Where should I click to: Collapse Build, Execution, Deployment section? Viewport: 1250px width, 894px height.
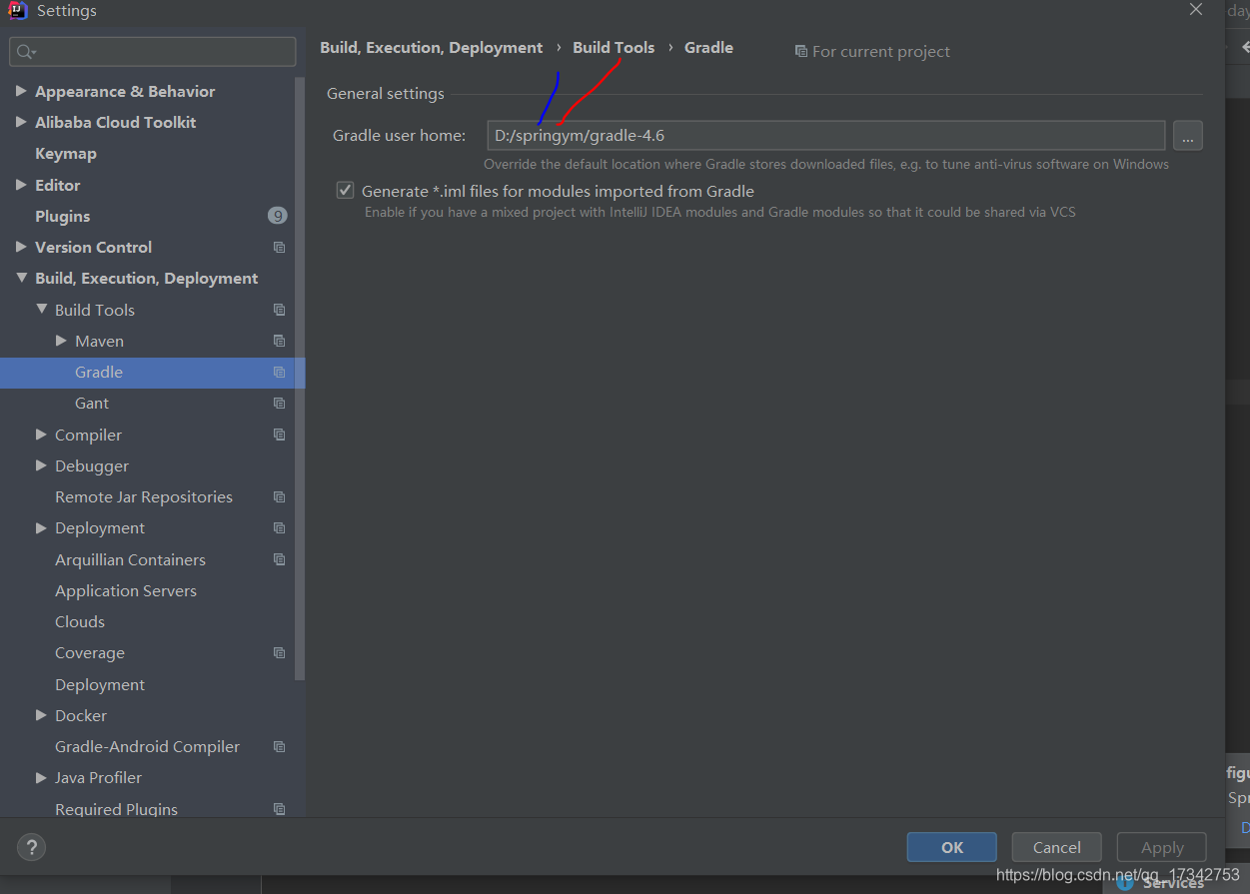tap(21, 278)
